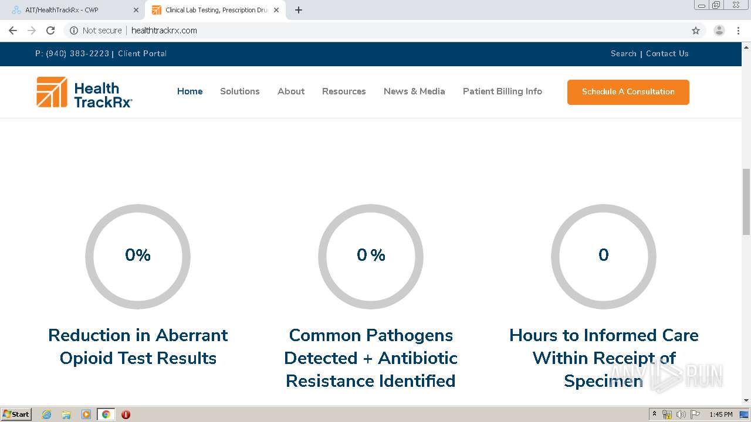Reload the page with the refresh icon
The width and height of the screenshot is (751, 422).
click(x=50, y=30)
